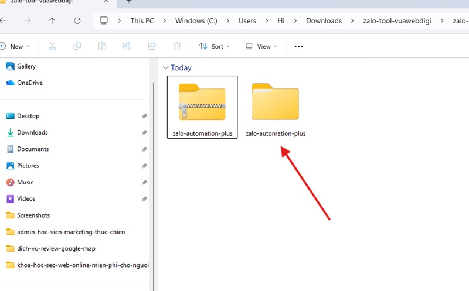This screenshot has width=469, height=291.
Task: Navigate to Downloads breadcrumb
Action: click(x=324, y=21)
